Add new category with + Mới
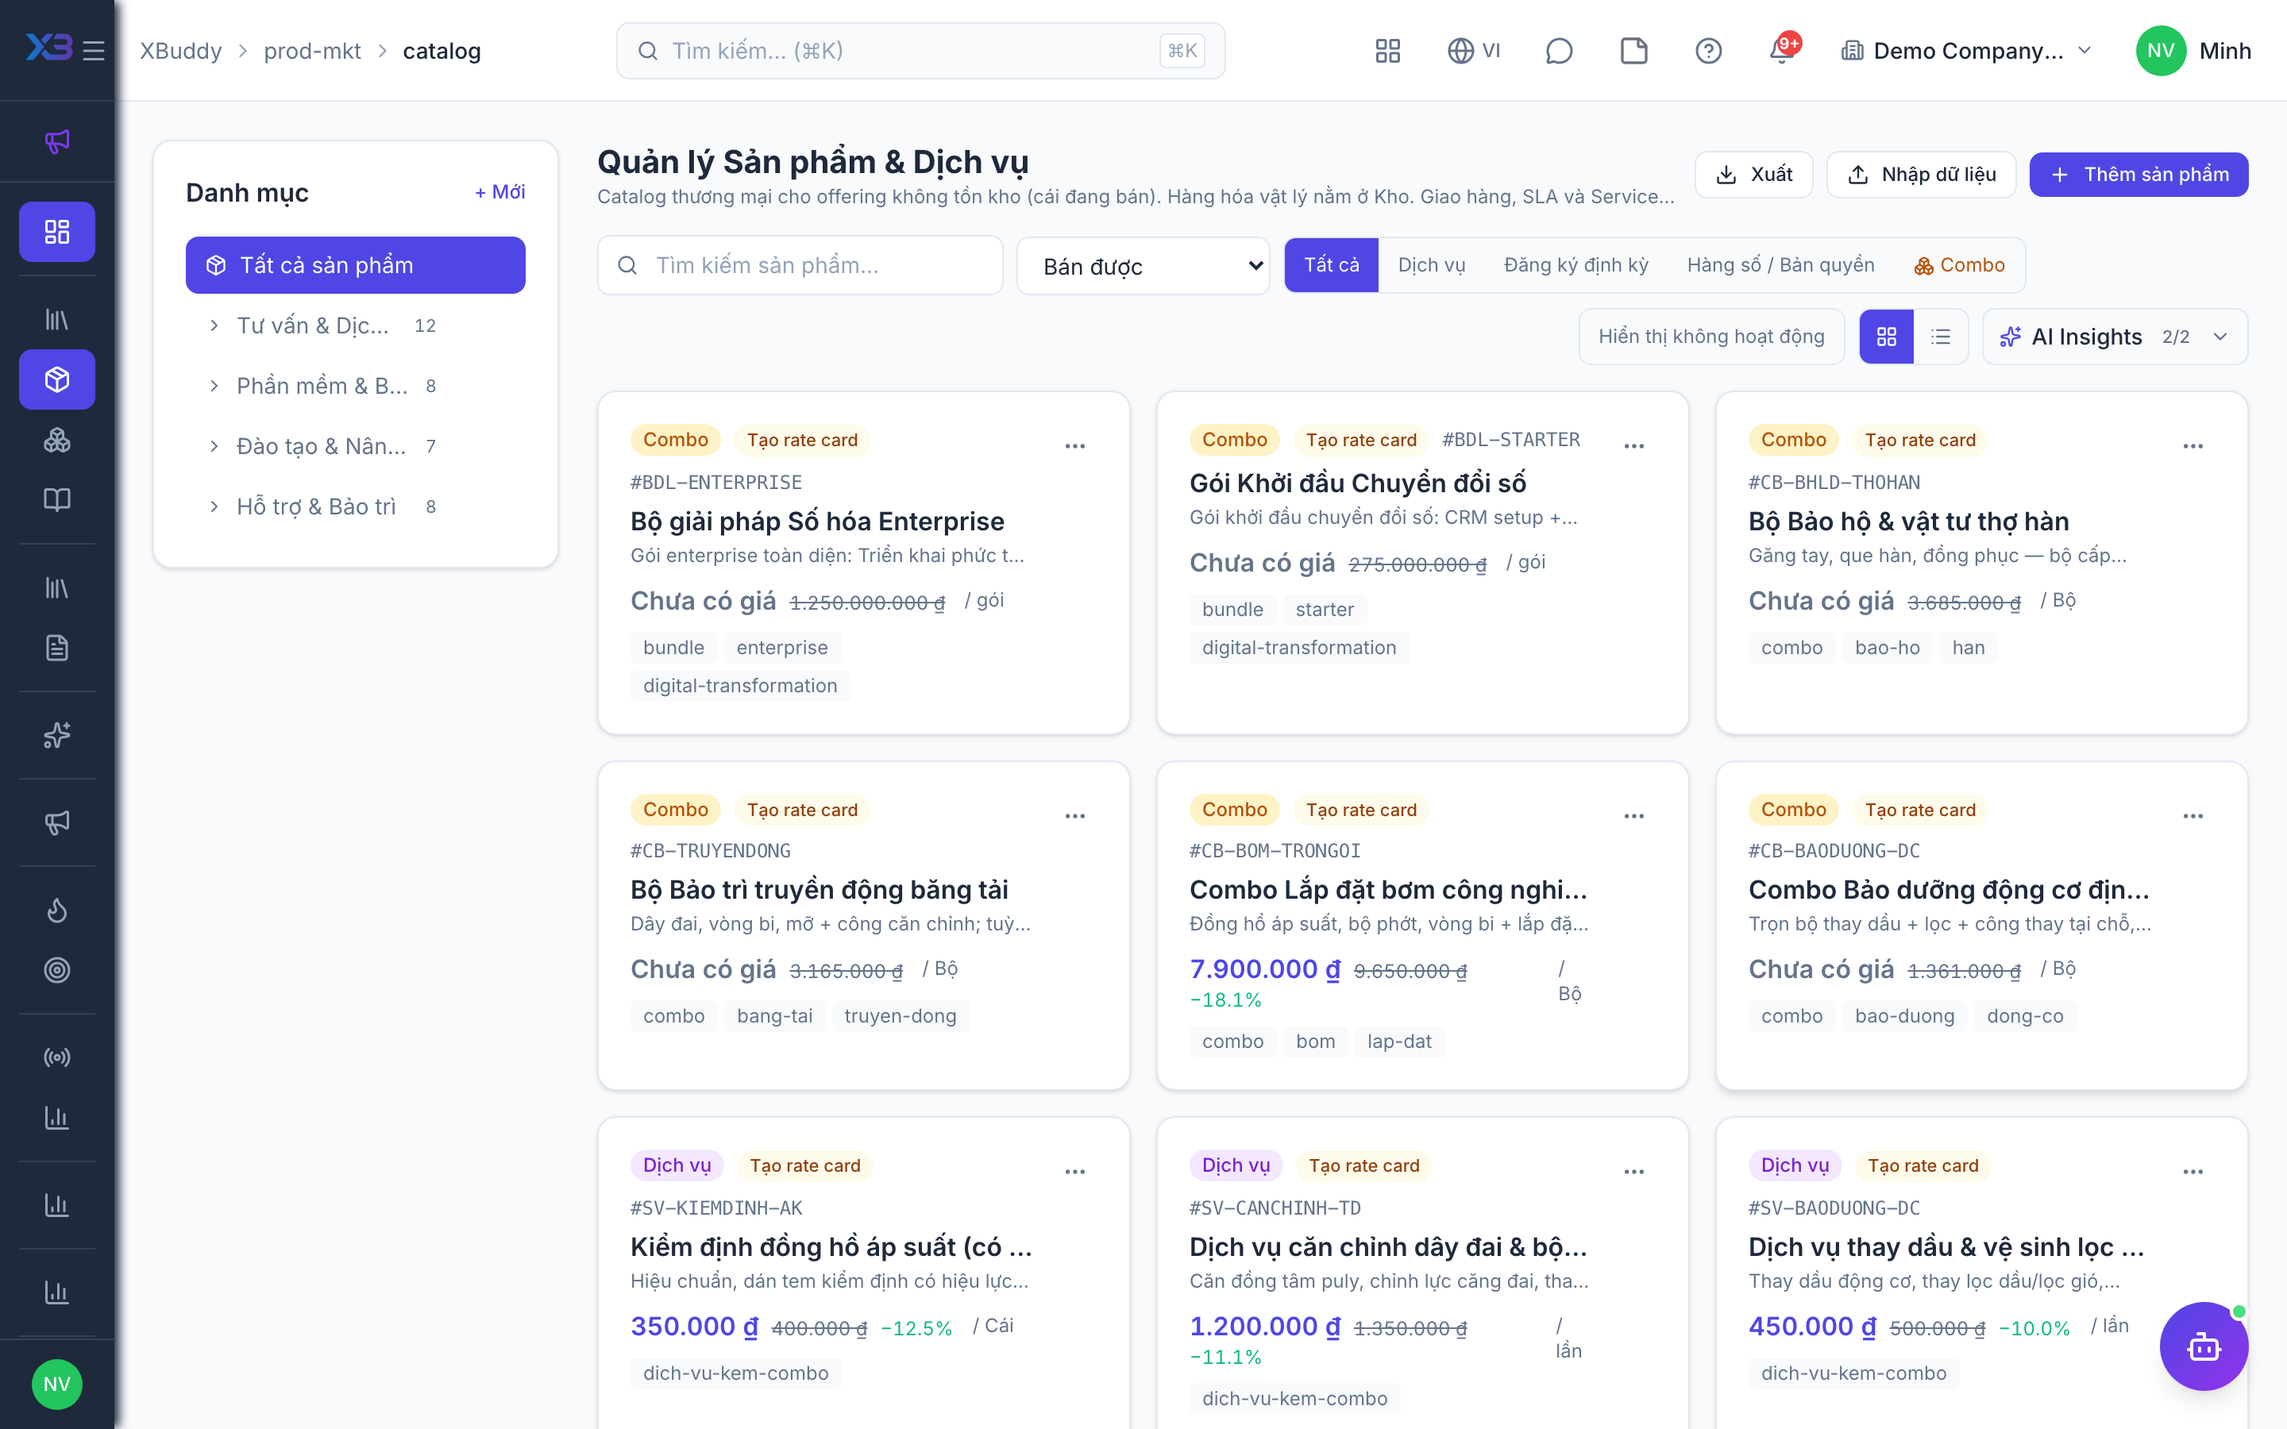2287x1429 pixels. coord(500,192)
